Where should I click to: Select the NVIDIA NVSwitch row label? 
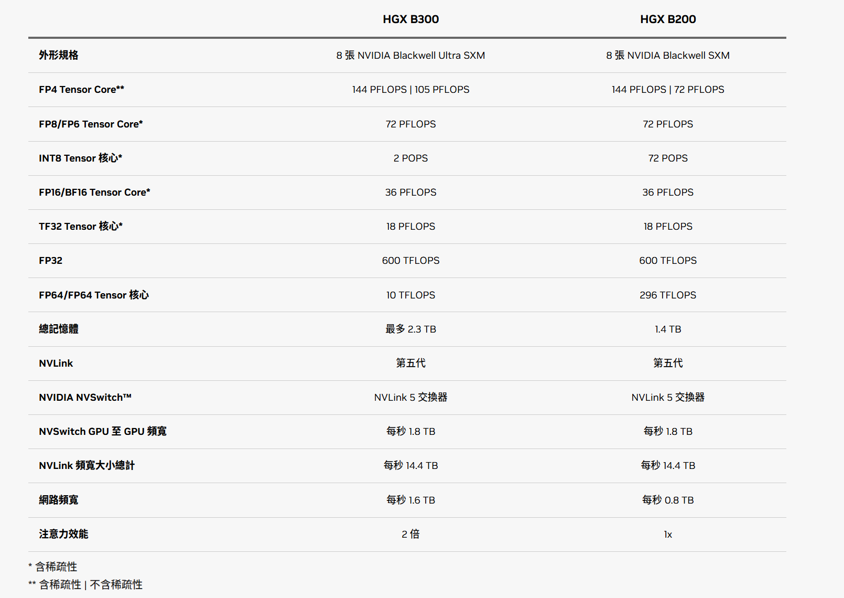[85, 398]
